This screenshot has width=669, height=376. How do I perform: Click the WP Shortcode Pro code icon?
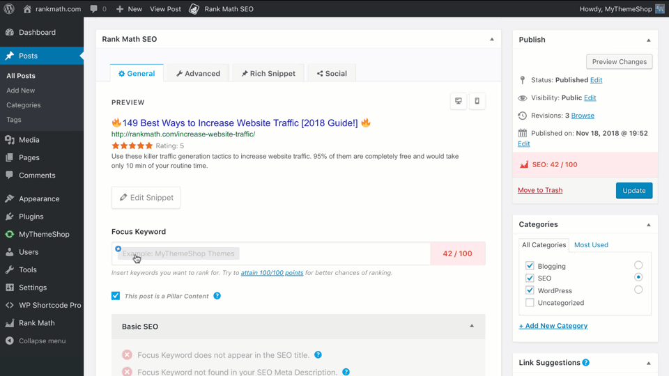[9, 305]
